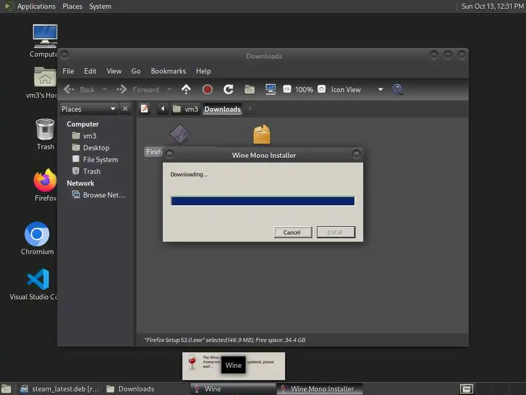Click show desktop icon in bottom panel
Image resolution: width=526 pixels, height=395 pixels.
point(6,389)
